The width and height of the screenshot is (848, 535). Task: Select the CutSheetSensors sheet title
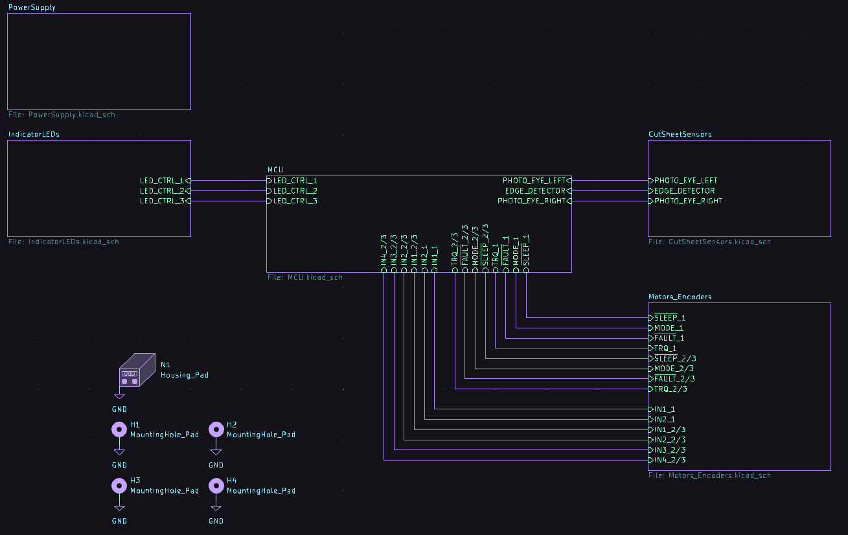click(680, 134)
